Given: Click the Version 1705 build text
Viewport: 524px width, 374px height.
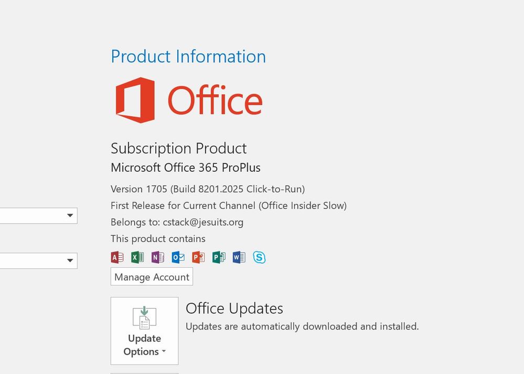Looking at the screenshot, I should click(x=208, y=189).
